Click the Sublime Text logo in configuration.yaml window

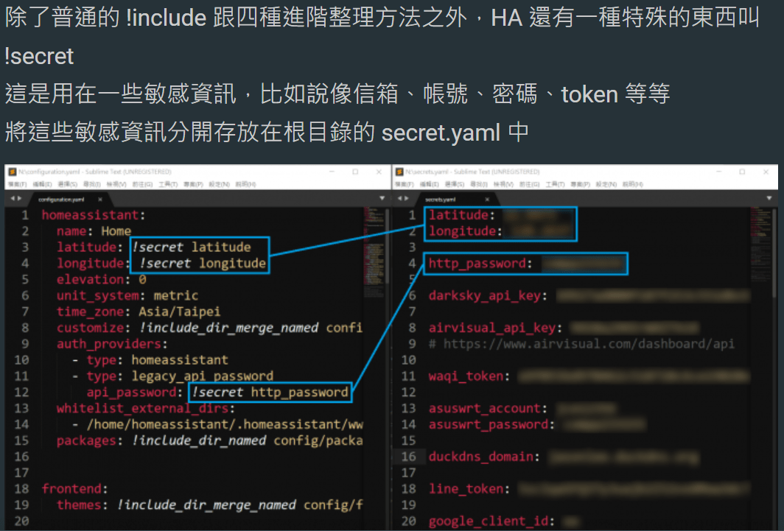13,172
